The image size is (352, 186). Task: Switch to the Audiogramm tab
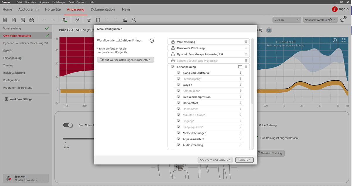(28, 9)
